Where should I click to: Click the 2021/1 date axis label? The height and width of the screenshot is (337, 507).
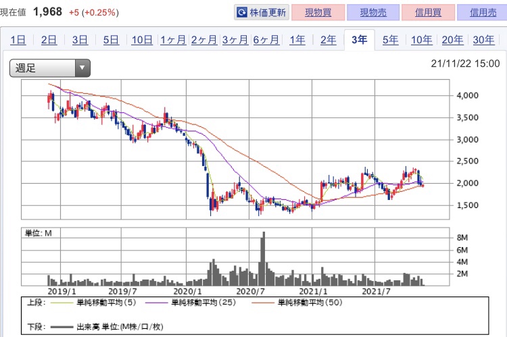313,292
